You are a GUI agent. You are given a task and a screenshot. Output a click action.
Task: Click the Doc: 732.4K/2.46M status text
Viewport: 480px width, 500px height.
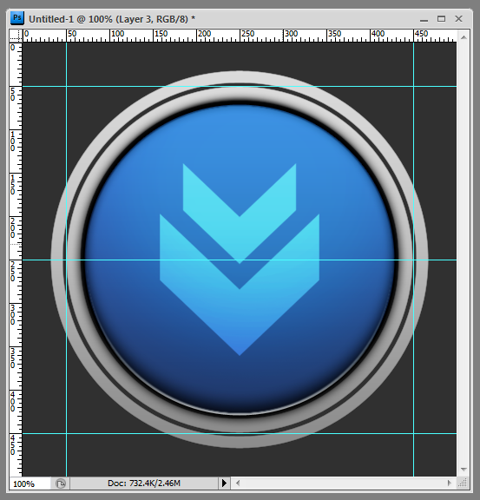pyautogui.click(x=144, y=484)
